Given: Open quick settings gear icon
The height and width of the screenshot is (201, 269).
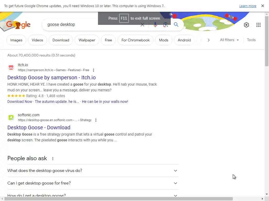Looking at the screenshot, I should point(246,25).
